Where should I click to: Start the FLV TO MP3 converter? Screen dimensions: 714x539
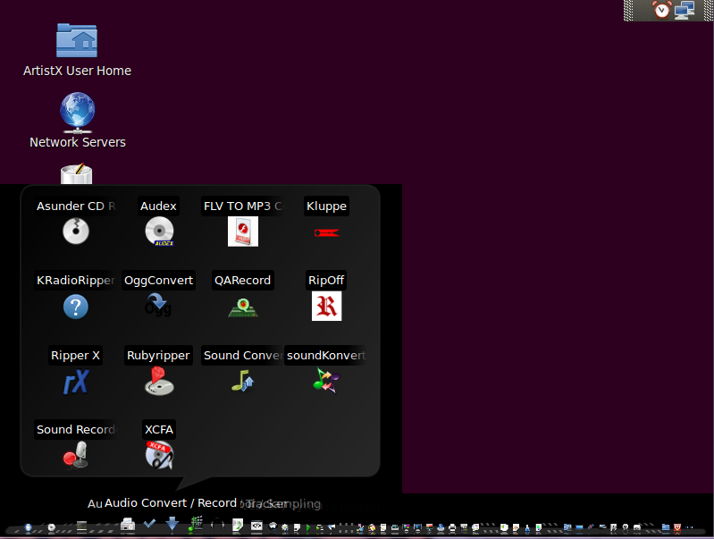(242, 232)
